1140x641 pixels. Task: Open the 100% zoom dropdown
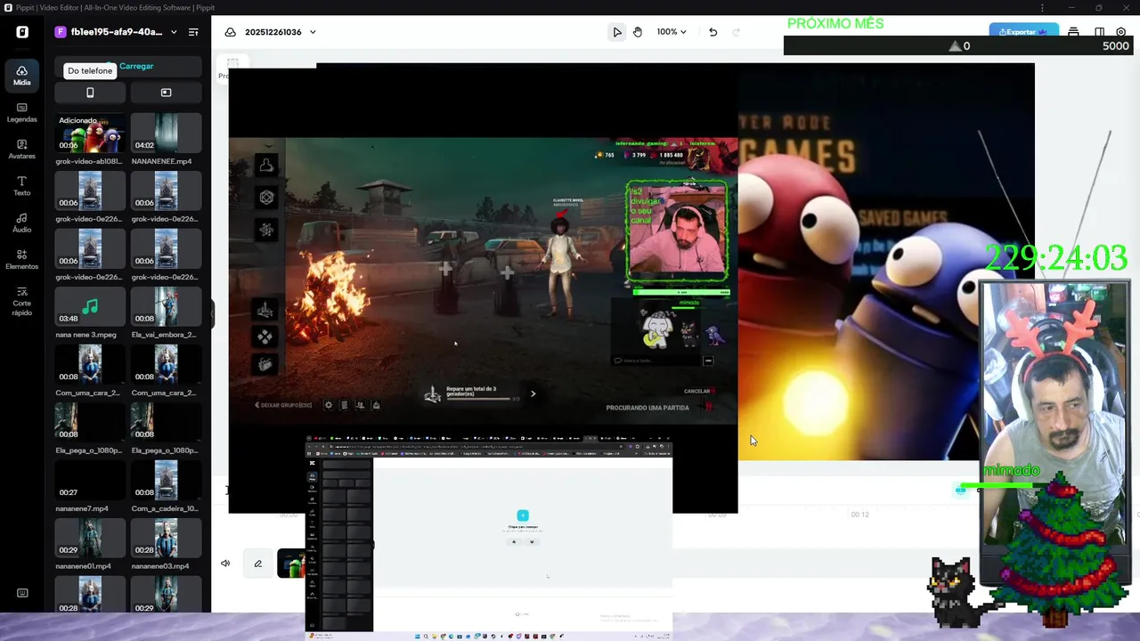[x=672, y=32]
